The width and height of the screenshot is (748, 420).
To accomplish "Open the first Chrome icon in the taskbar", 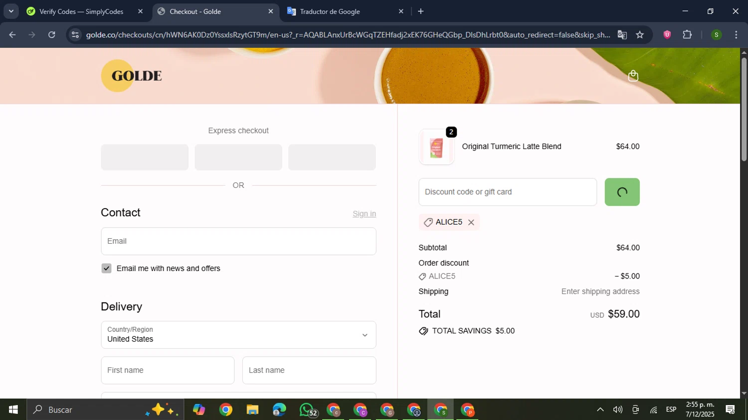I will click(x=226, y=410).
